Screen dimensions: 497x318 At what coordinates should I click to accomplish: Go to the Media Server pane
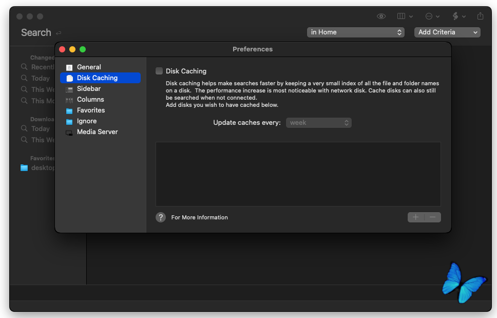(x=97, y=132)
